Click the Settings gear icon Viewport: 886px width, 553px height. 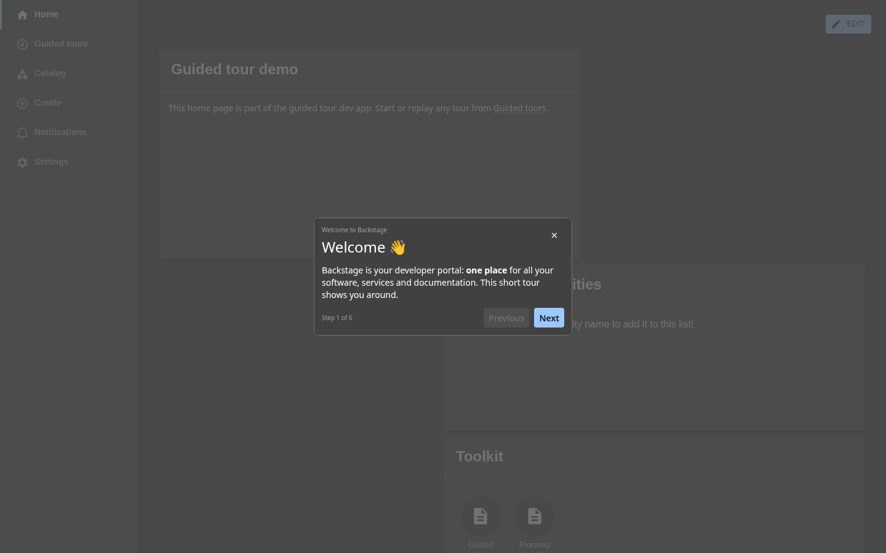23,162
